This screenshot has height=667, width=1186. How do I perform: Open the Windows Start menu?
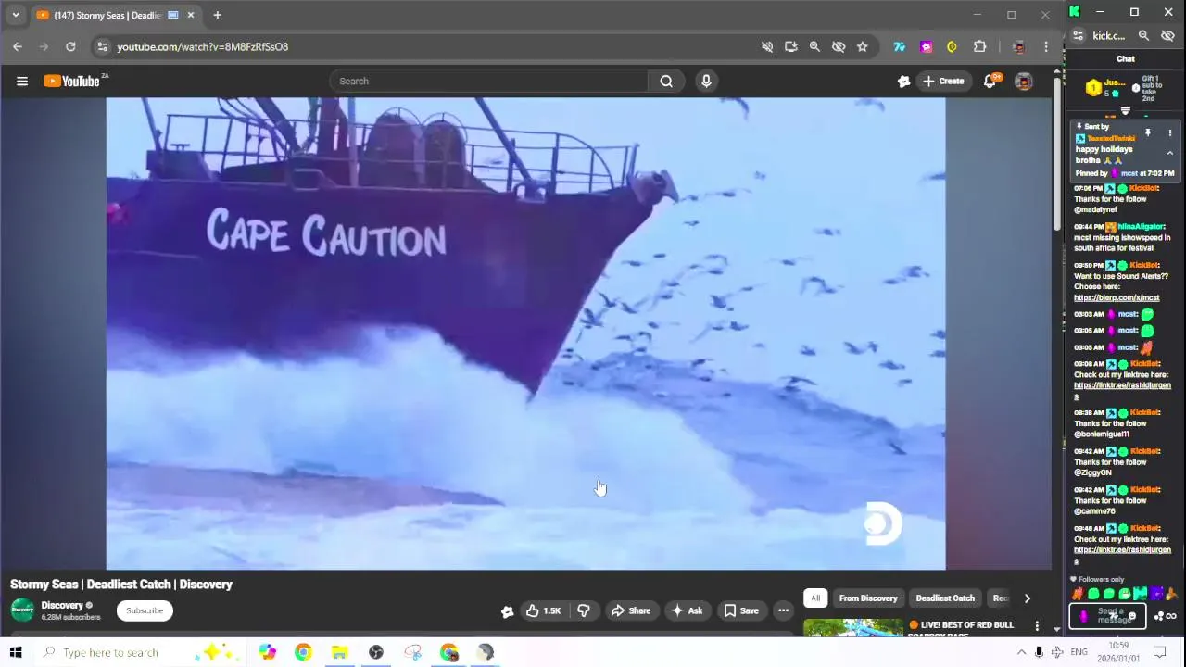16,652
